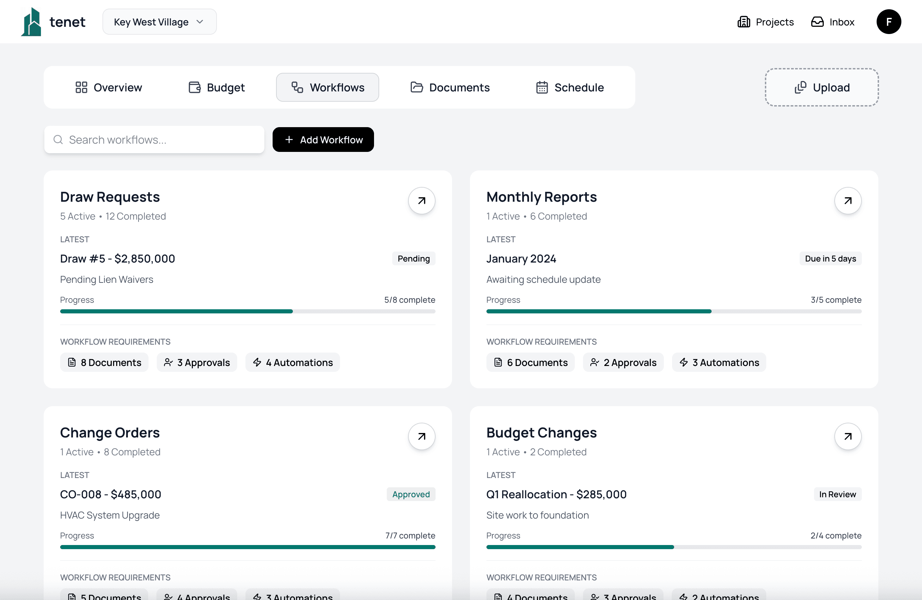Click the Monthly Reports progress bar
This screenshot has width=922, height=600.
674,311
